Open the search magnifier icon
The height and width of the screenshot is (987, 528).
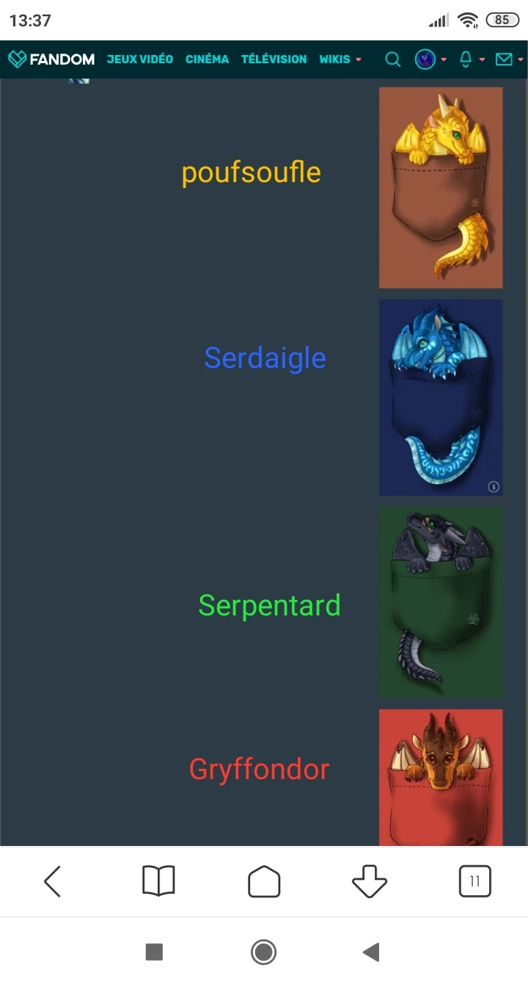pyautogui.click(x=393, y=59)
